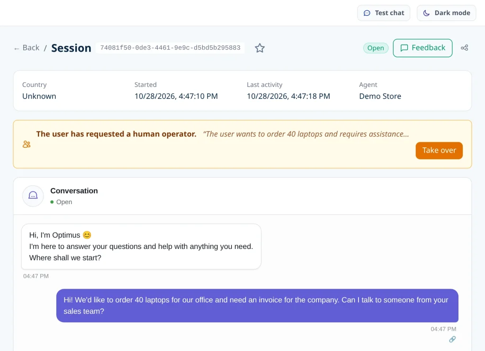Click Optimus greeting message bubble
485x351 pixels.
(x=141, y=247)
